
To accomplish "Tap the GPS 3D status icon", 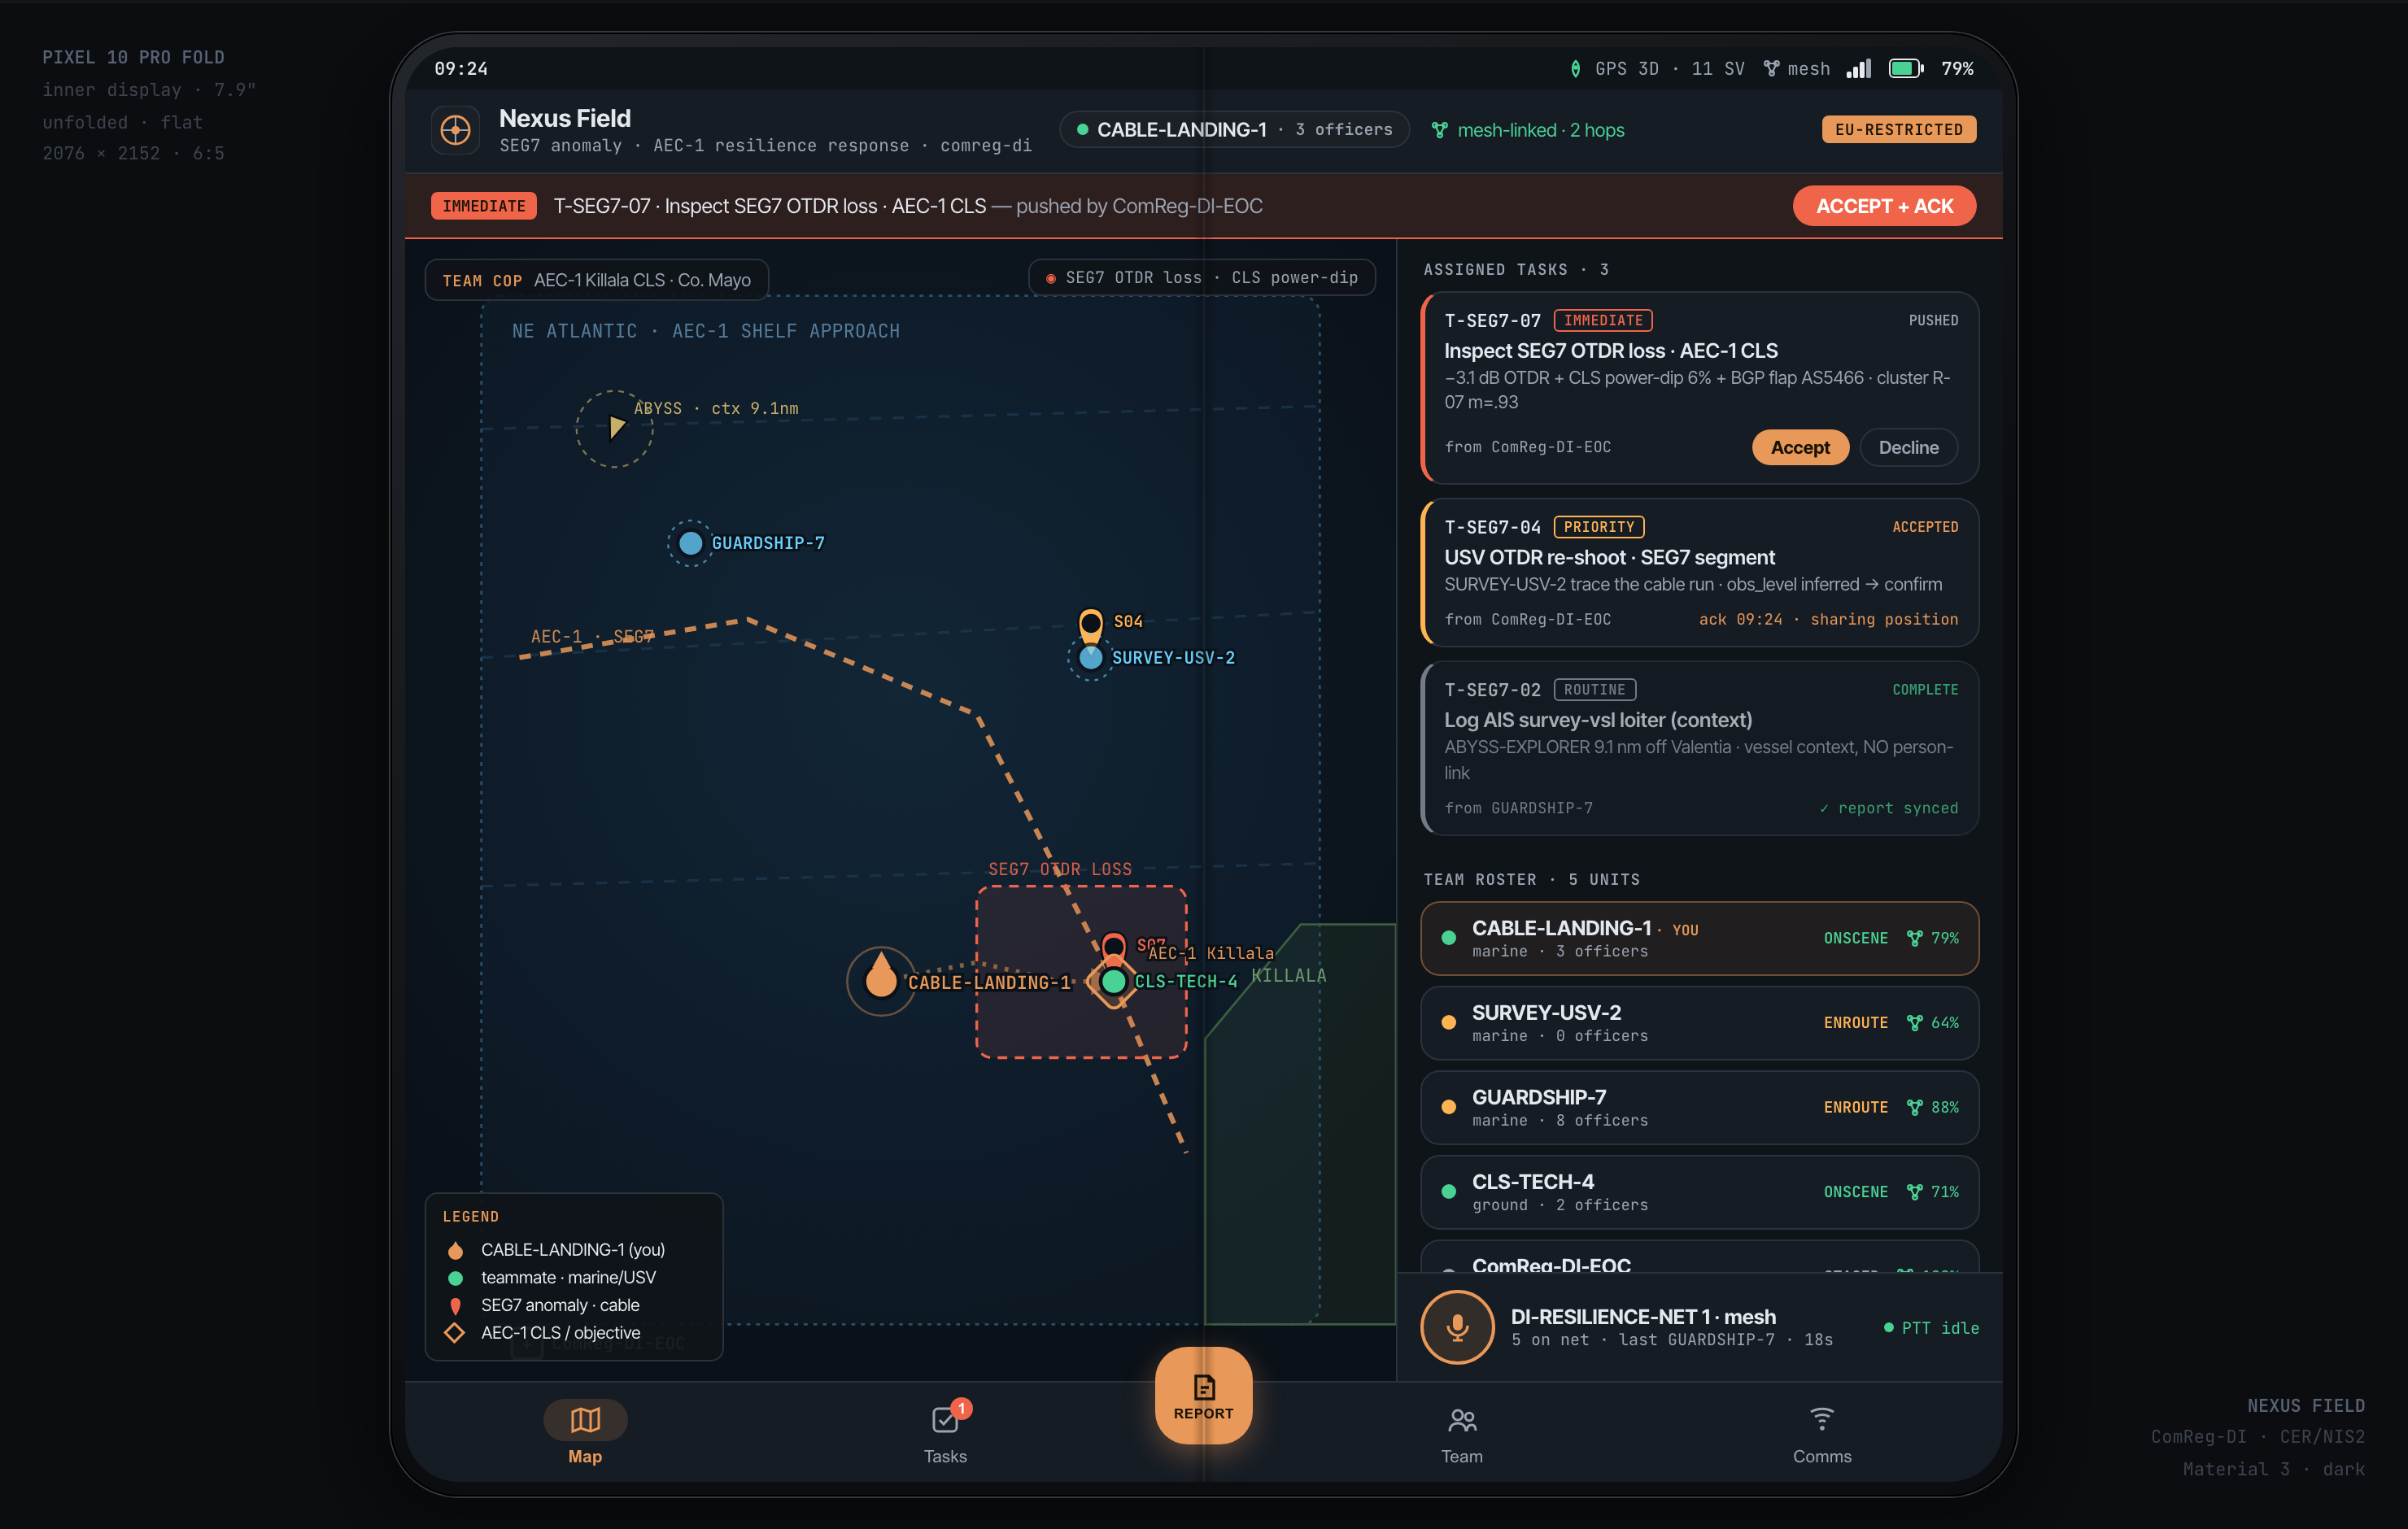I will 1575,69.
